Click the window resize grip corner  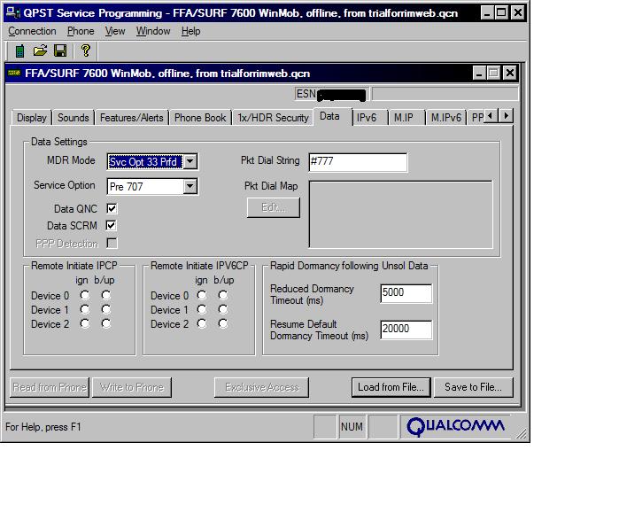click(x=521, y=433)
